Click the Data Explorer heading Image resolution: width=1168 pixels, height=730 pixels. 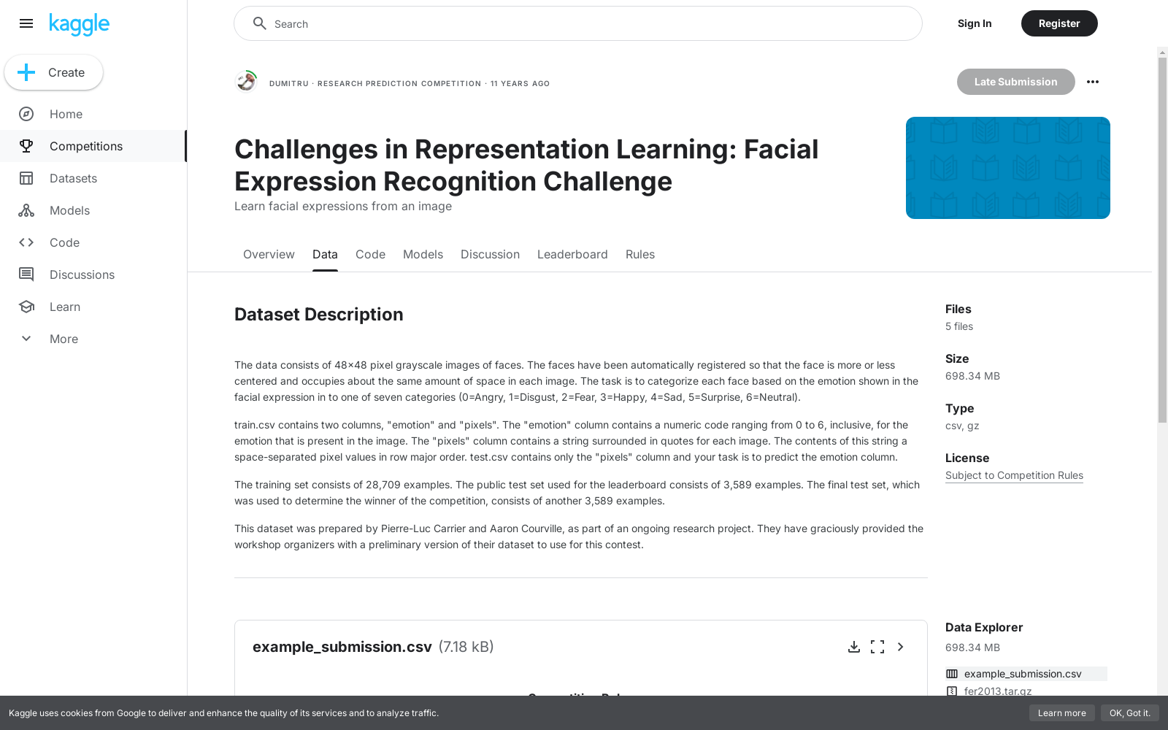tap(984, 627)
